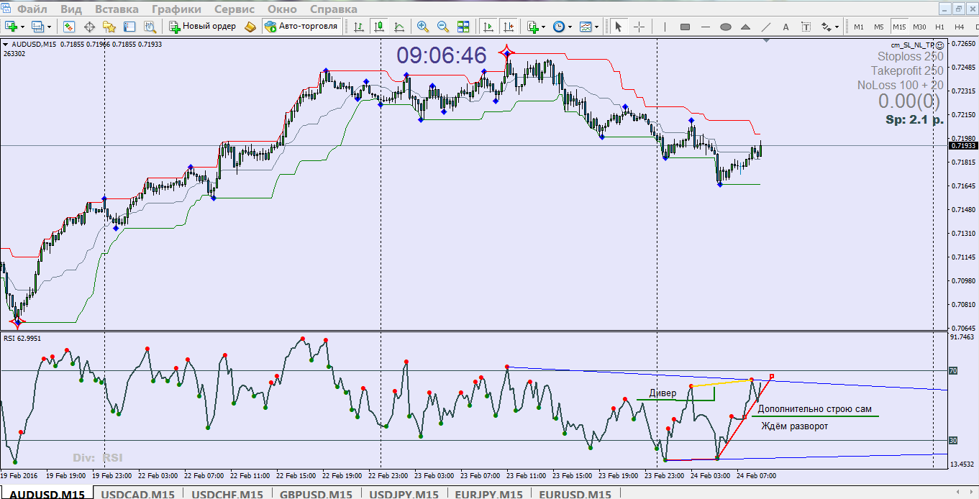Open the Strategy Tester icon

(150, 27)
